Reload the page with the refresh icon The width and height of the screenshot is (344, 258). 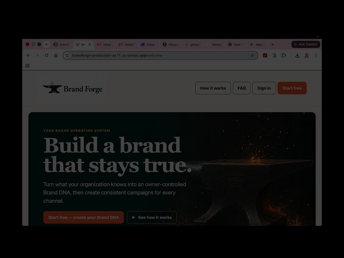coord(47,55)
